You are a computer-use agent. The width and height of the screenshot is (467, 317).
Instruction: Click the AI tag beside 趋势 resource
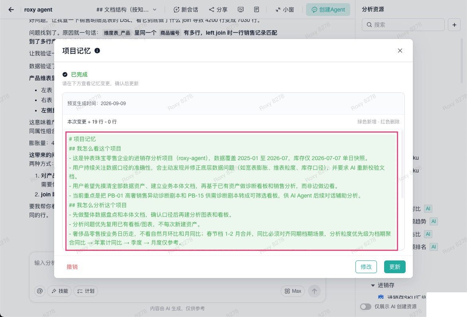pos(434,221)
